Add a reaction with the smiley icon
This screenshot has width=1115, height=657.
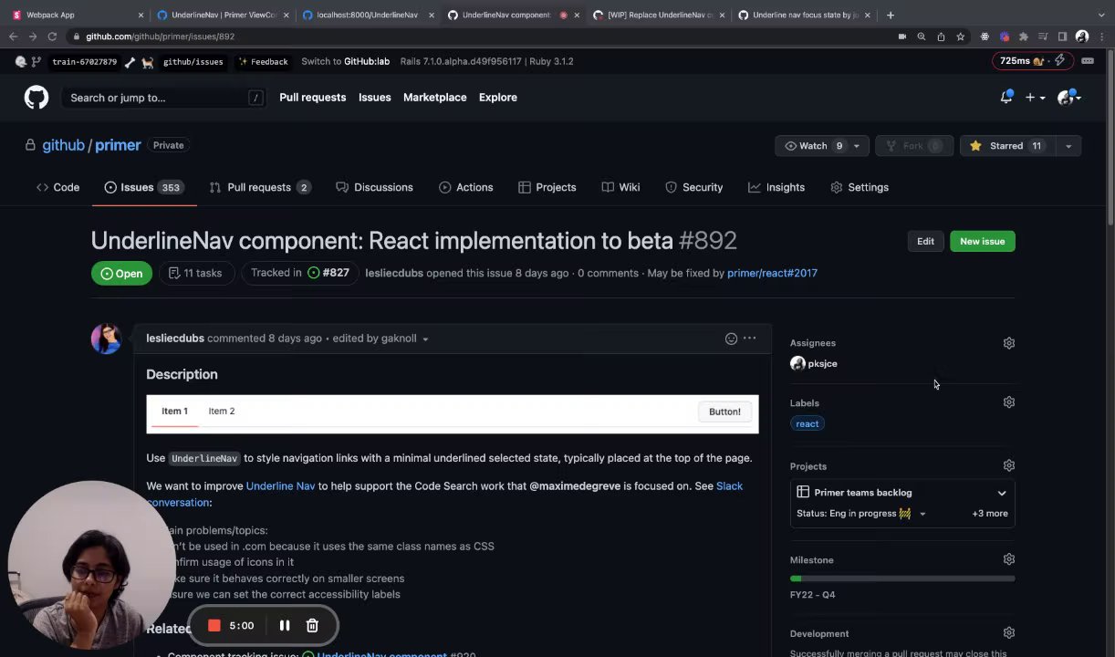[x=731, y=339]
